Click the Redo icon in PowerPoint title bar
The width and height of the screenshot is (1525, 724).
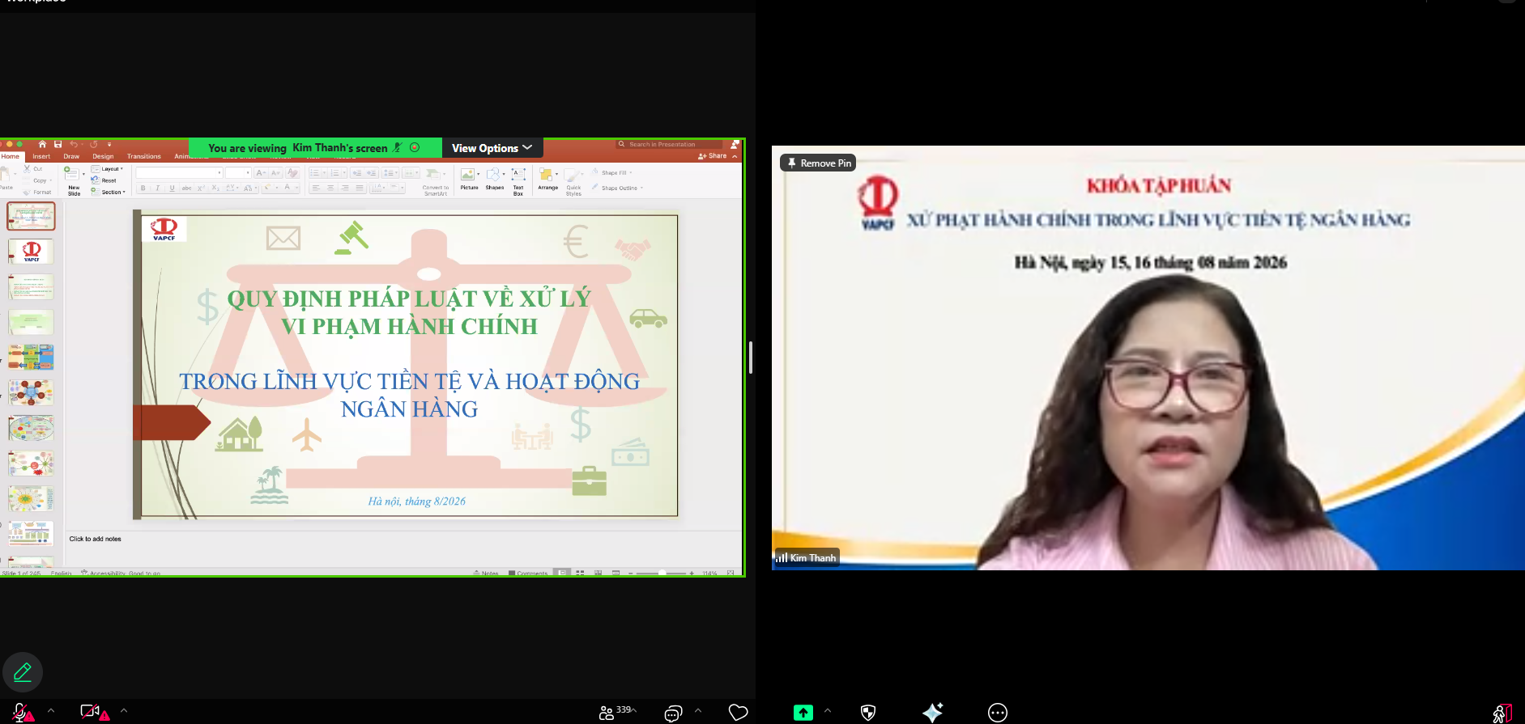pos(93,144)
